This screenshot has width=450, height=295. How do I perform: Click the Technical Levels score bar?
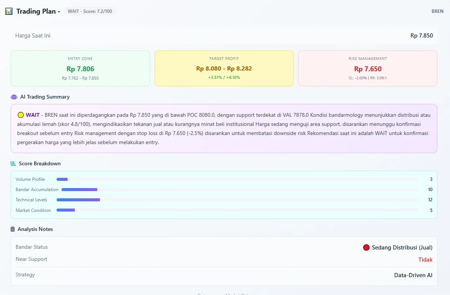tap(237, 200)
